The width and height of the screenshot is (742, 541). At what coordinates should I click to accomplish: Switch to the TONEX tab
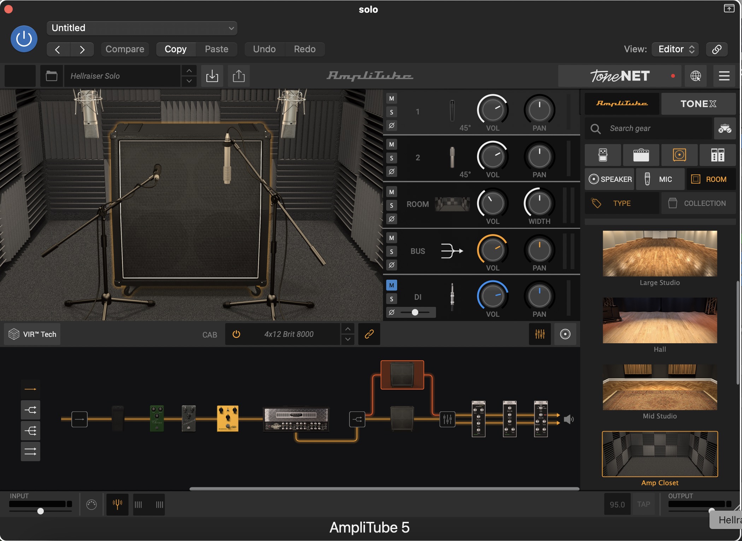pyautogui.click(x=698, y=104)
